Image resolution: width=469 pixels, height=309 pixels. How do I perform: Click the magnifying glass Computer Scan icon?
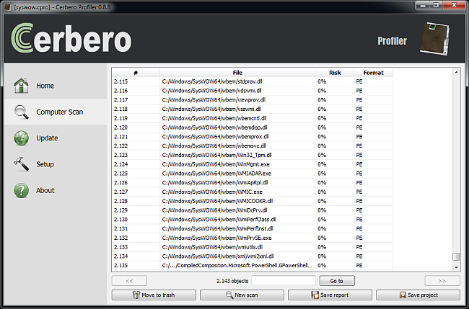pyautogui.click(x=21, y=112)
